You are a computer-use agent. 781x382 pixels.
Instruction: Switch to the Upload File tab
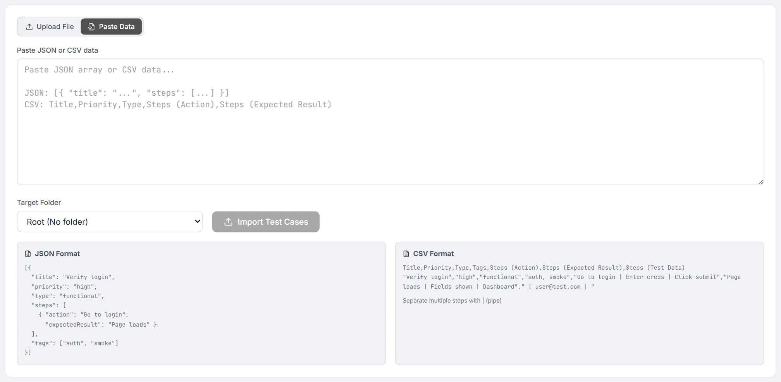tap(50, 27)
